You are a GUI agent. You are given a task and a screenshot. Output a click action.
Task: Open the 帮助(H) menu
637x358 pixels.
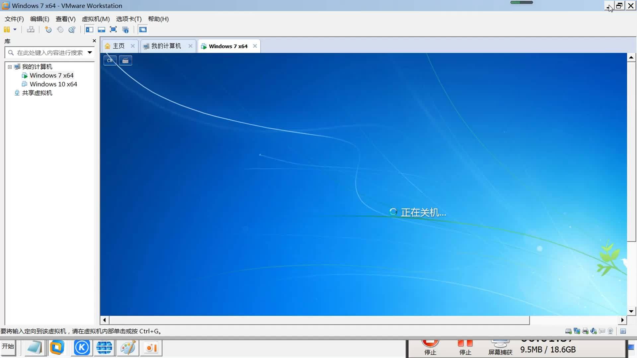(158, 19)
